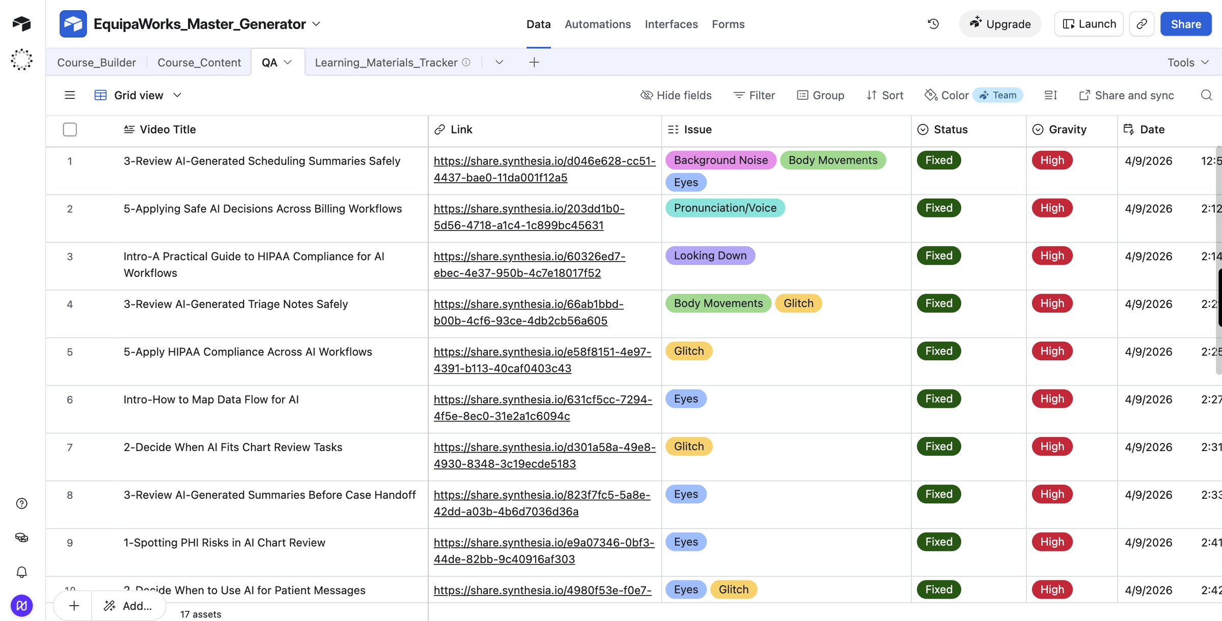Click the Background Noise tag in row 1
The width and height of the screenshot is (1222, 621).
click(x=720, y=160)
